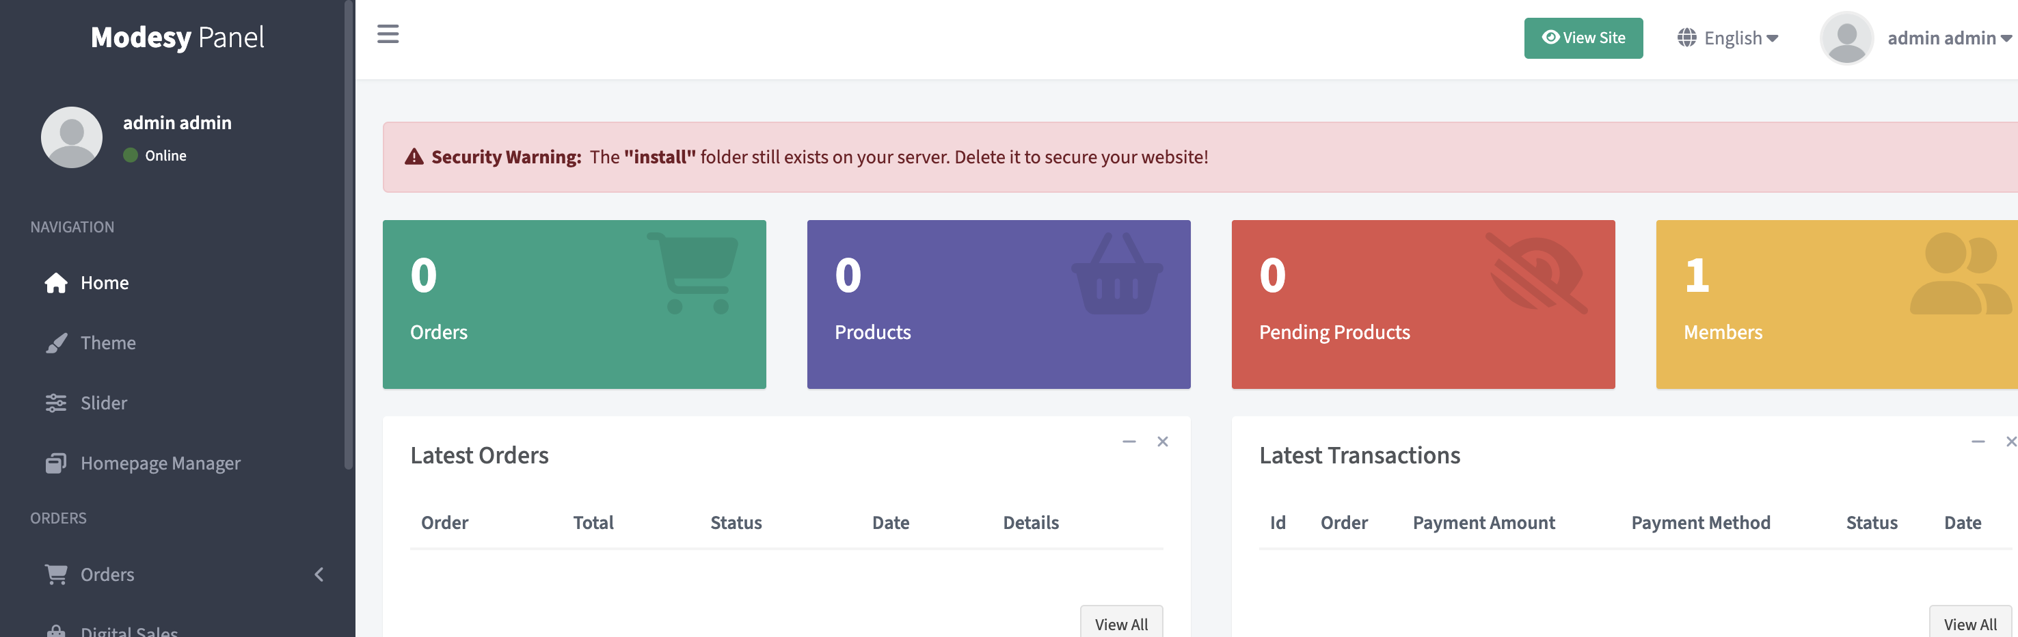Click the shopping cart icon on Orders card
Image resolution: width=2018 pixels, height=637 pixels.
[x=692, y=273]
